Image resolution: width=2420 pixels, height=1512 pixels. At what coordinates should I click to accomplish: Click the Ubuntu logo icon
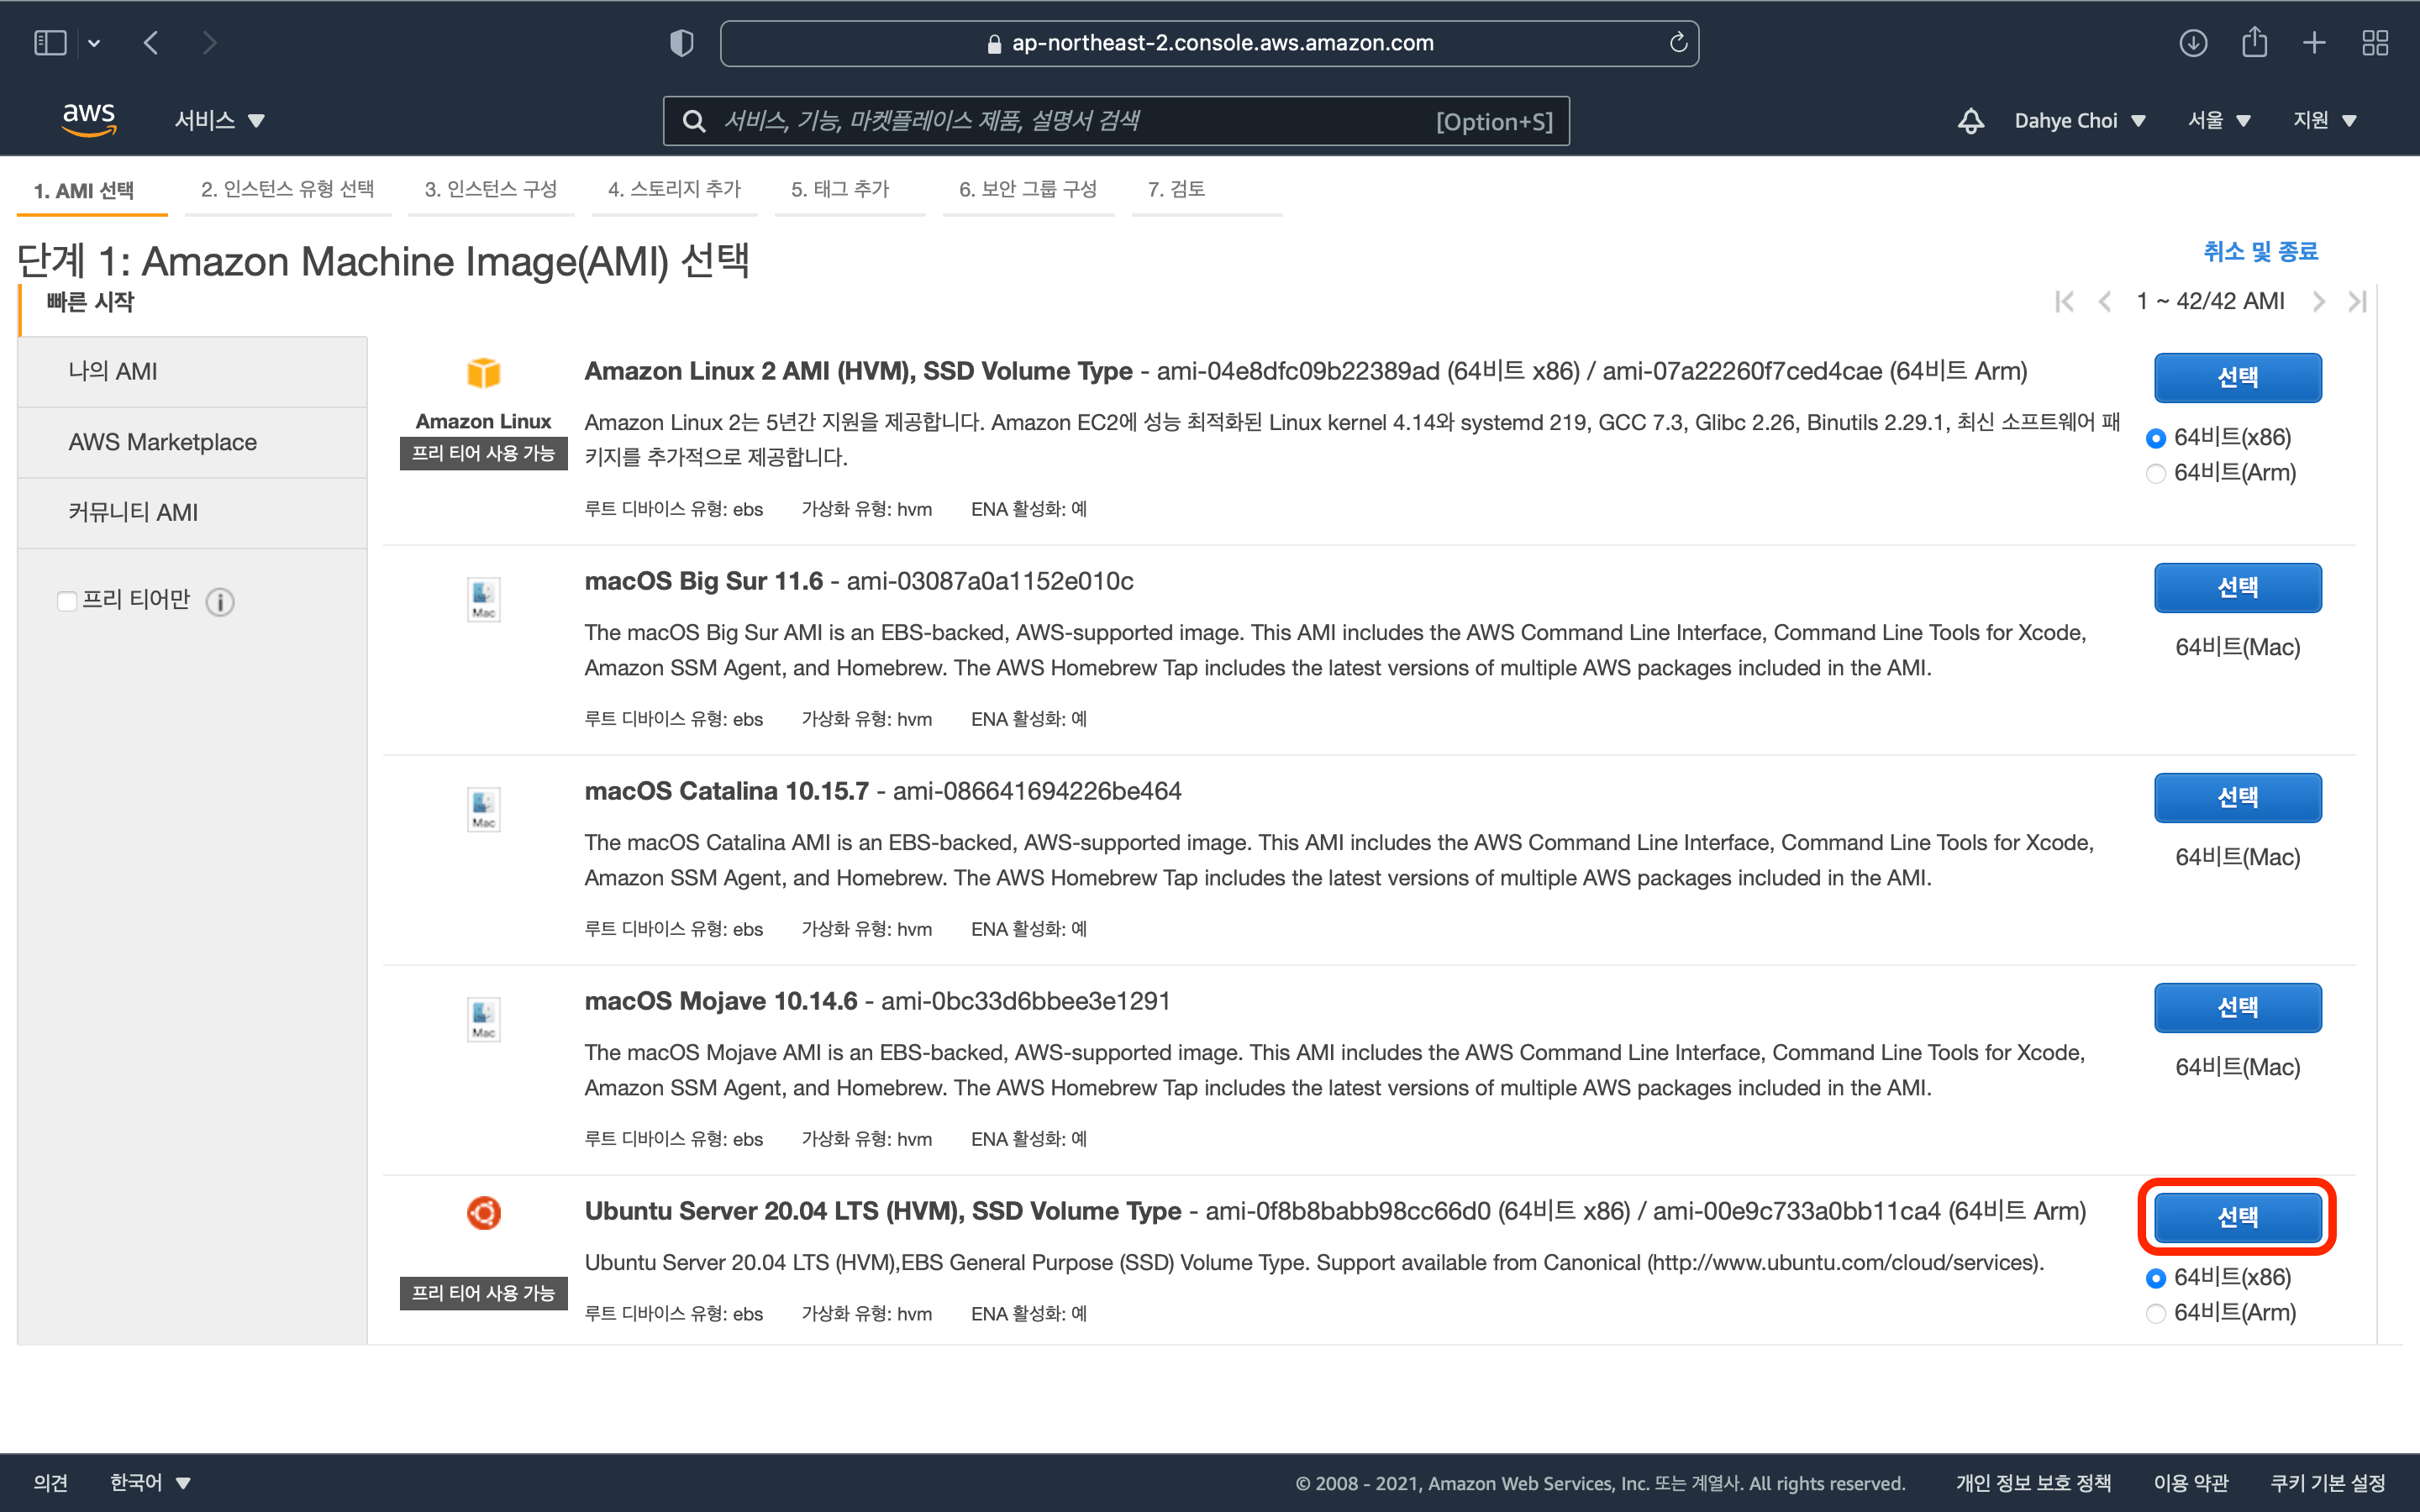coord(483,1213)
